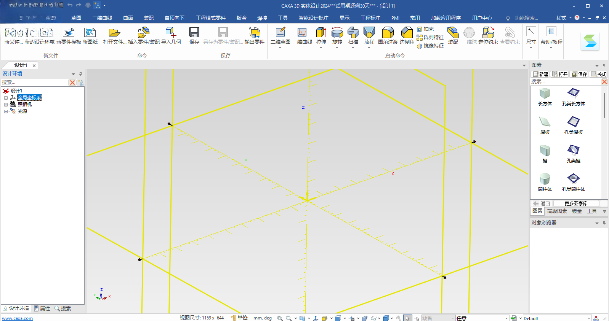This screenshot has width=609, height=321.
Task: Pick the 长方体 block from library
Action: 545,97
